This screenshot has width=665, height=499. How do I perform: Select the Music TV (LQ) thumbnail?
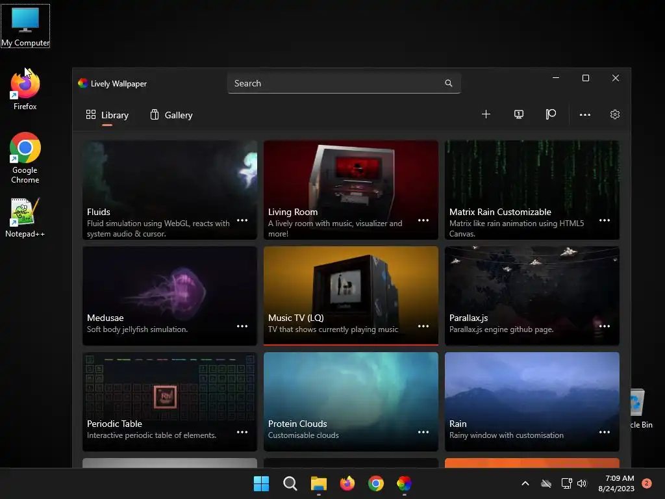(x=351, y=296)
